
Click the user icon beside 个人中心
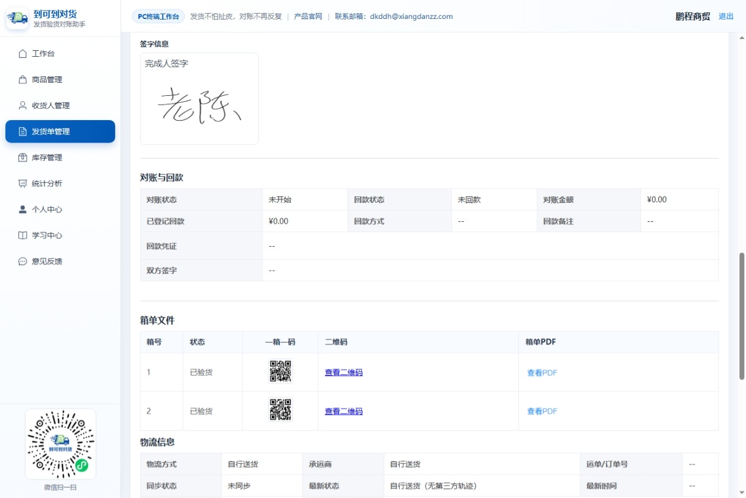[22, 209]
